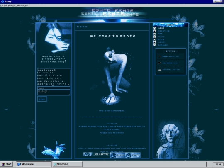Screen dimensions: 224x168
Task: Open the Links page link
Action: (161, 42)
